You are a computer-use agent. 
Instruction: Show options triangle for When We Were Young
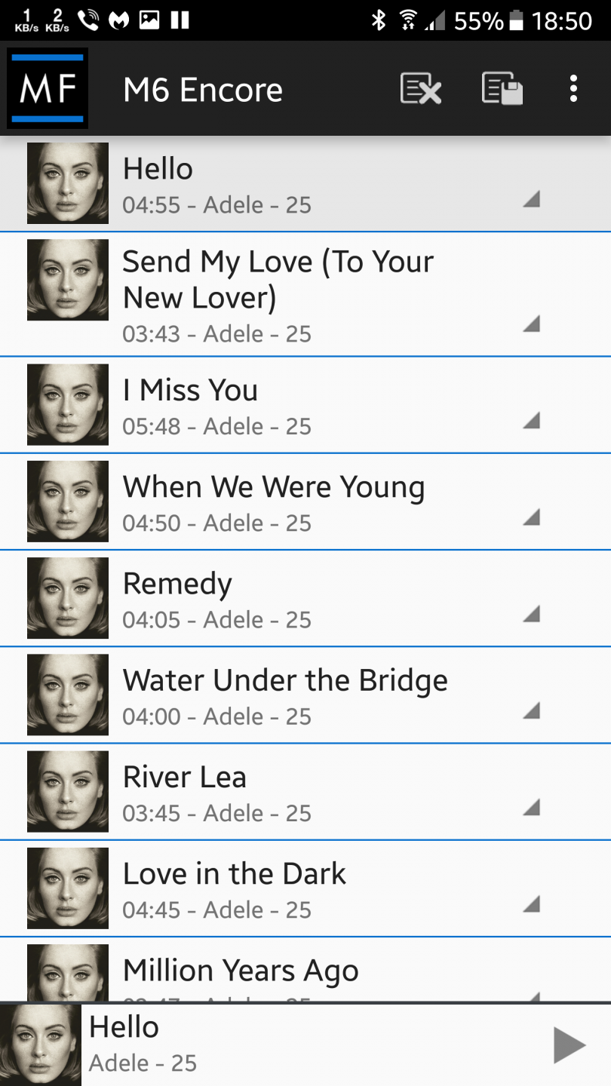pos(532,517)
